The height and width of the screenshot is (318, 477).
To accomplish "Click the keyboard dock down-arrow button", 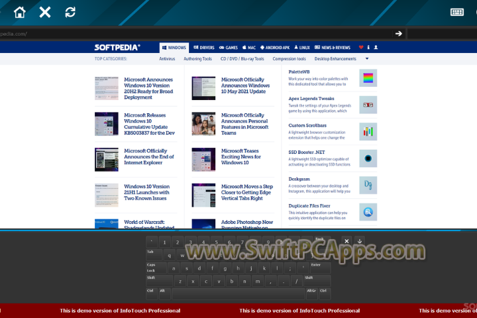I will (x=360, y=241).
